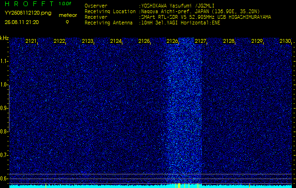Click the 'Receiving Antenna' field label
Screen dimensions: 296x188
(x=109, y=23)
